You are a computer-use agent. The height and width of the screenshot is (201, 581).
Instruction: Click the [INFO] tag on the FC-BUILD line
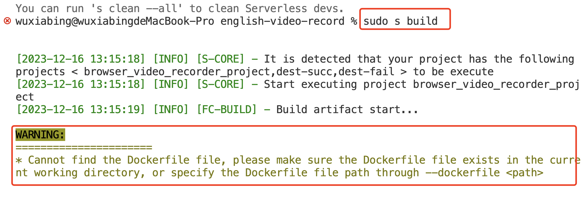[171, 110]
